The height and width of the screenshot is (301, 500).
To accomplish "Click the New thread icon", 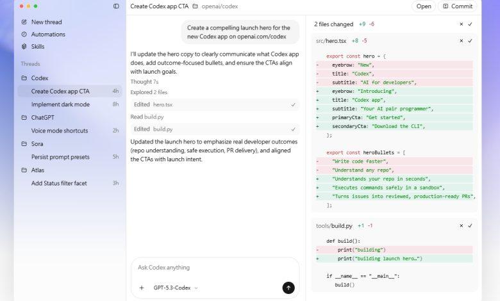I will tap(24, 22).
